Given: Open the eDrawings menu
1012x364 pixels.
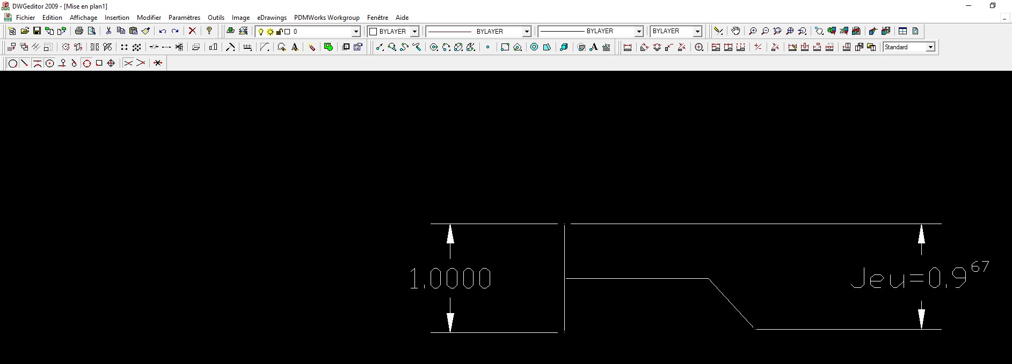Looking at the screenshot, I should [x=272, y=18].
